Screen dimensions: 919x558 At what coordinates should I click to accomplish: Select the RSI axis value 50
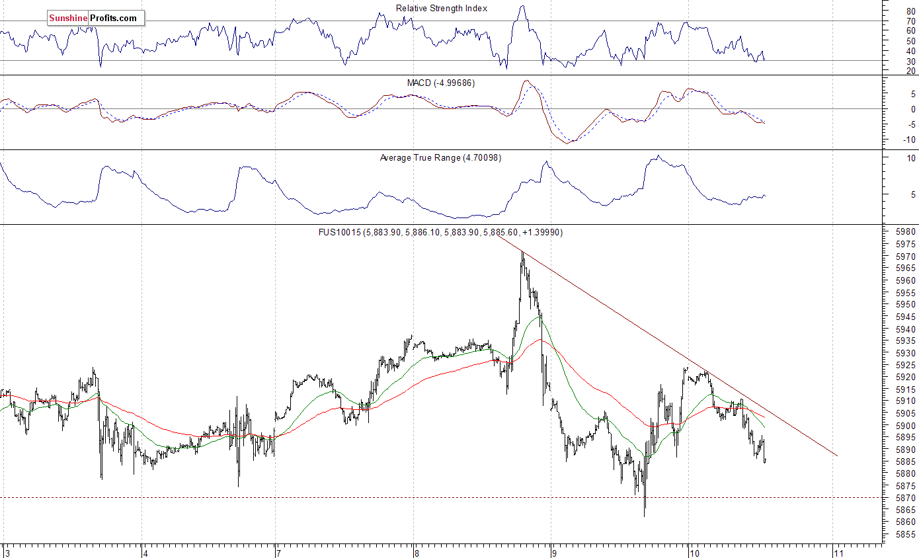pyautogui.click(x=911, y=41)
